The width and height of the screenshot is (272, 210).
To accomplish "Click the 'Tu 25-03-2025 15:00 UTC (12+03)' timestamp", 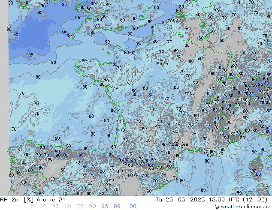I will 211,200.
